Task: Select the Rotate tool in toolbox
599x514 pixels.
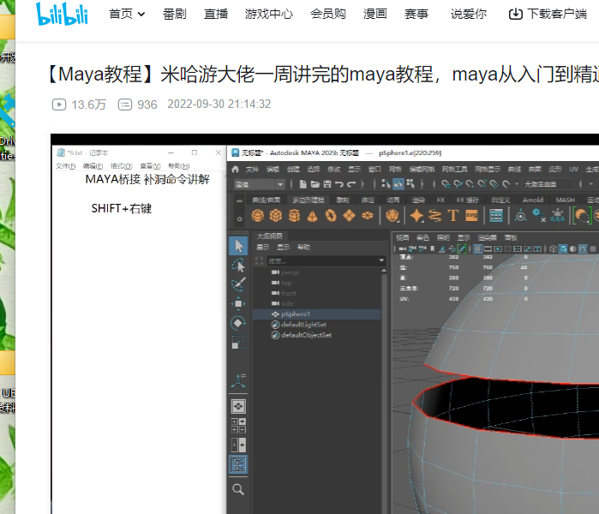Action: coord(238,323)
